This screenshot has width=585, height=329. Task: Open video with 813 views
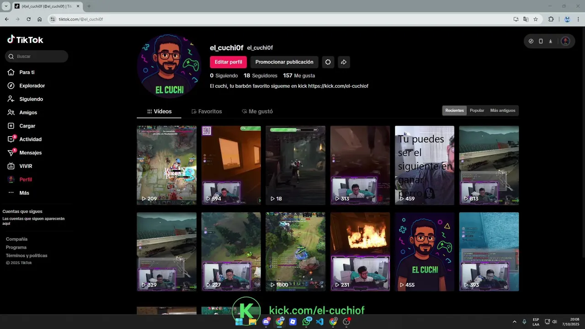(489, 165)
